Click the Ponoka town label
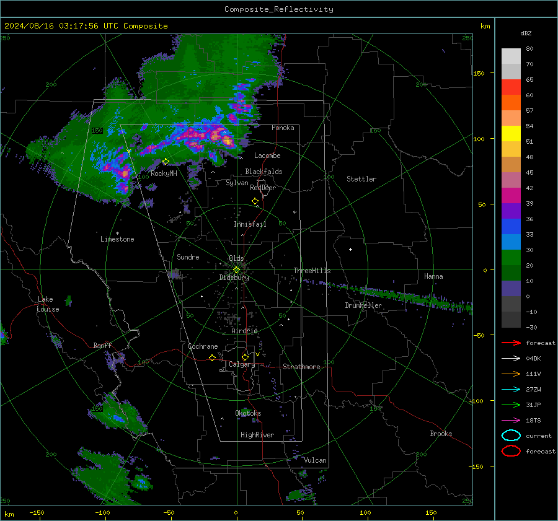This screenshot has width=558, height=521. (x=283, y=128)
